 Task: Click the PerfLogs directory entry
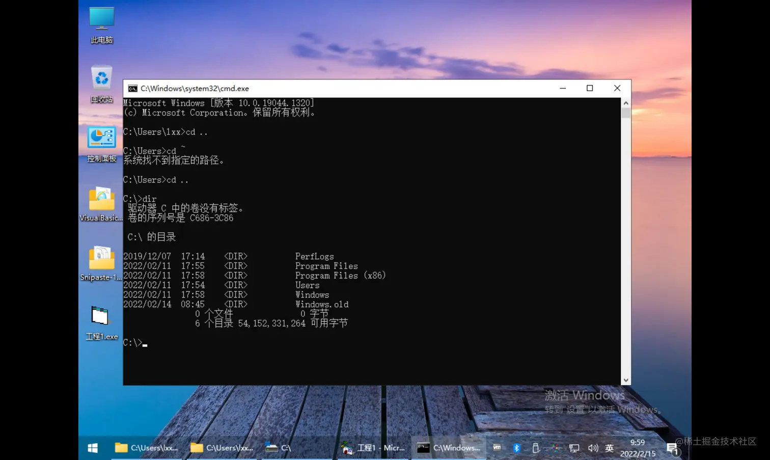[315, 256]
